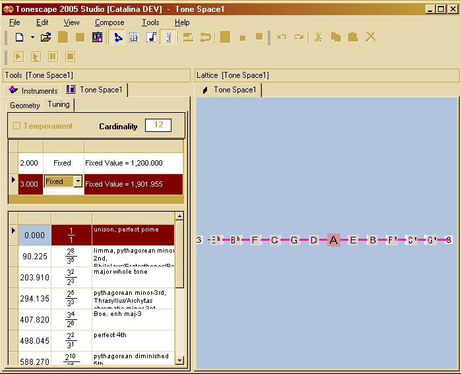Open the Compose menu

click(x=109, y=22)
